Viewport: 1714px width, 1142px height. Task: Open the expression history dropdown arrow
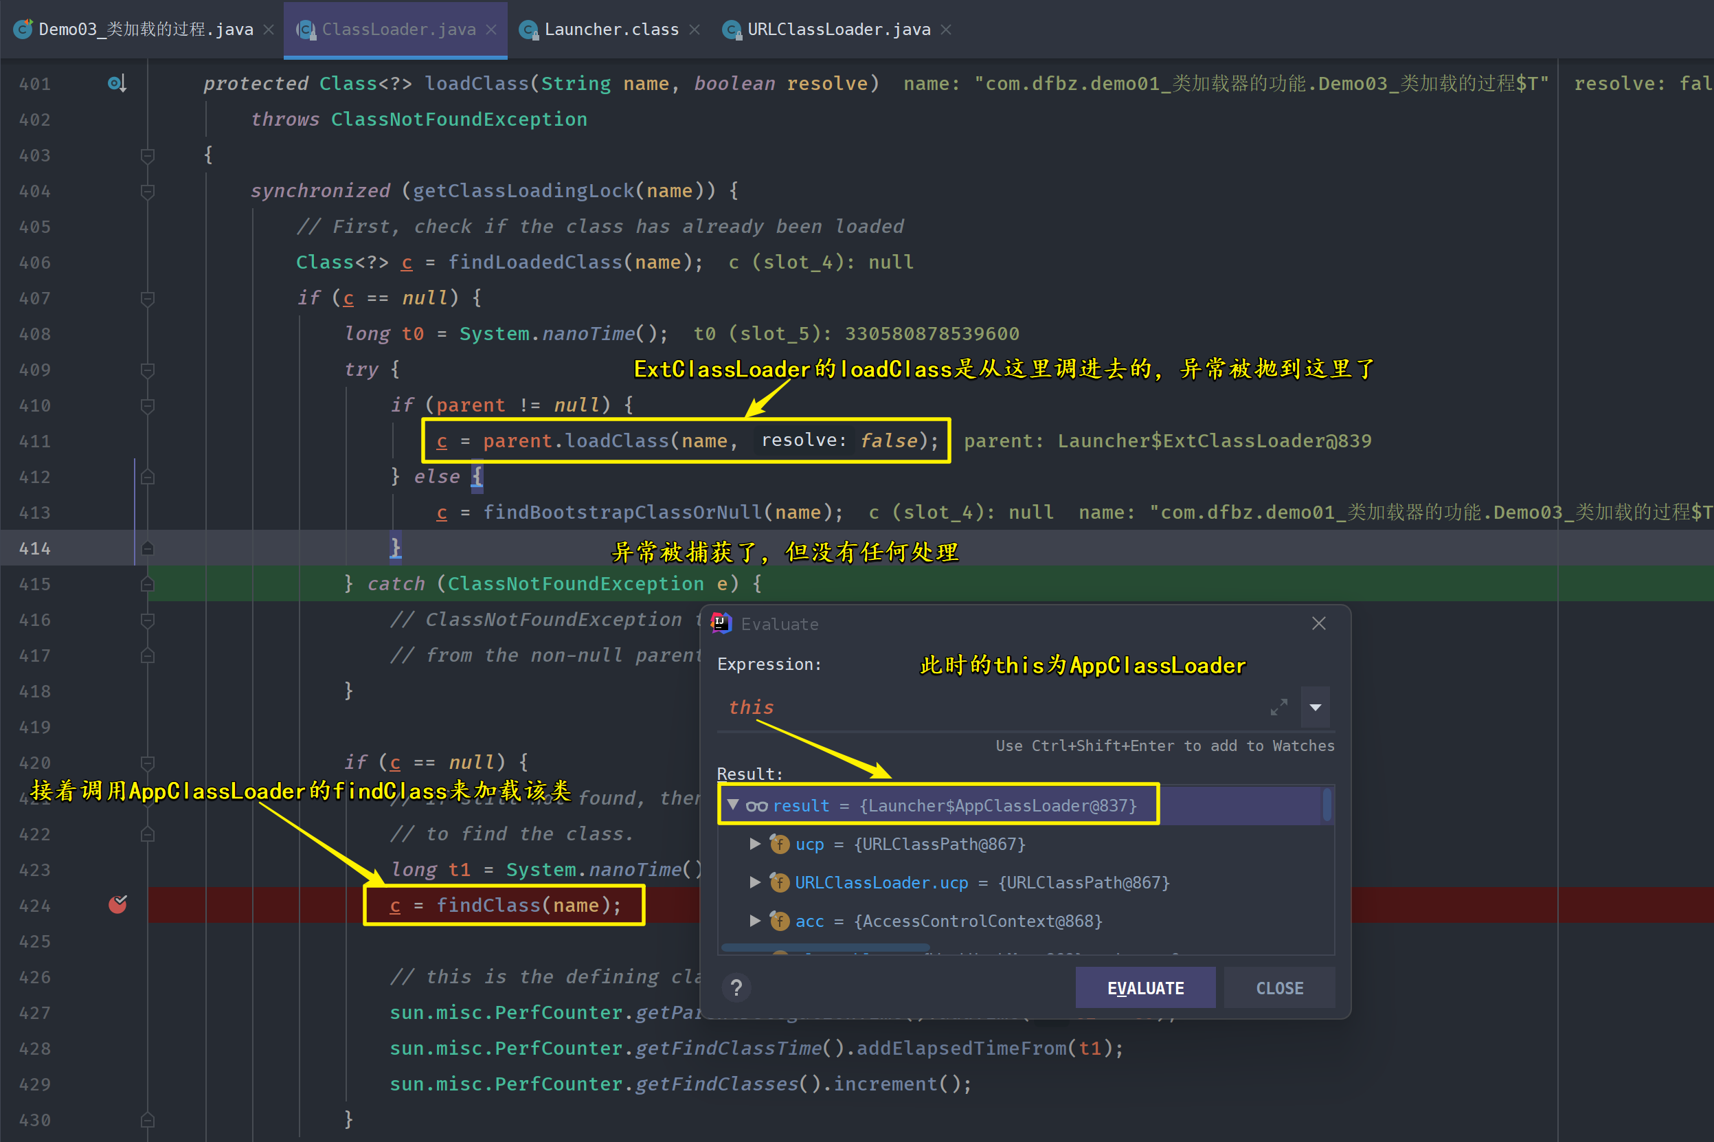tap(1316, 707)
